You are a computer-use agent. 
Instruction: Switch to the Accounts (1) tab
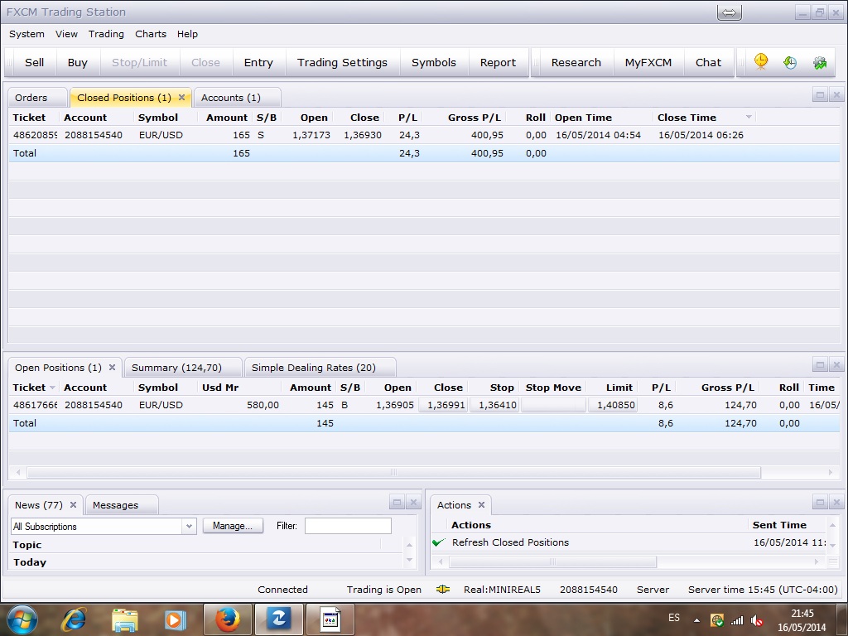[x=231, y=98]
